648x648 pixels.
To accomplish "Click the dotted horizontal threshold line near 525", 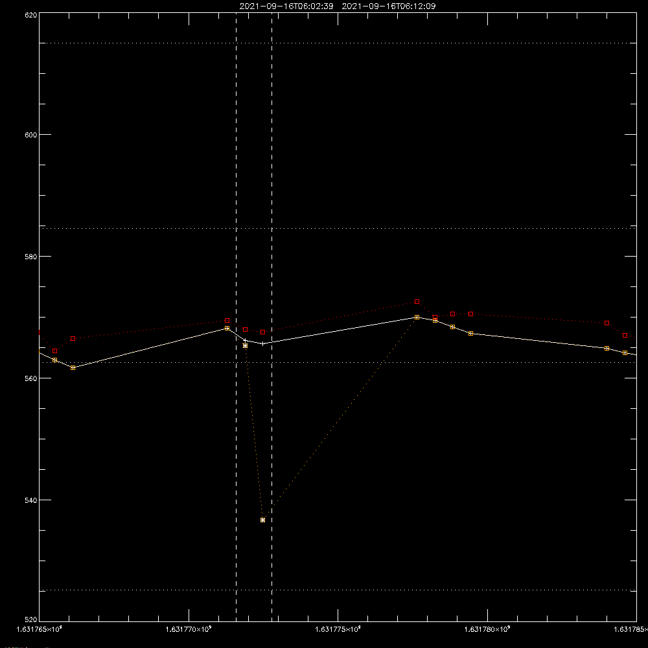I will [338, 590].
